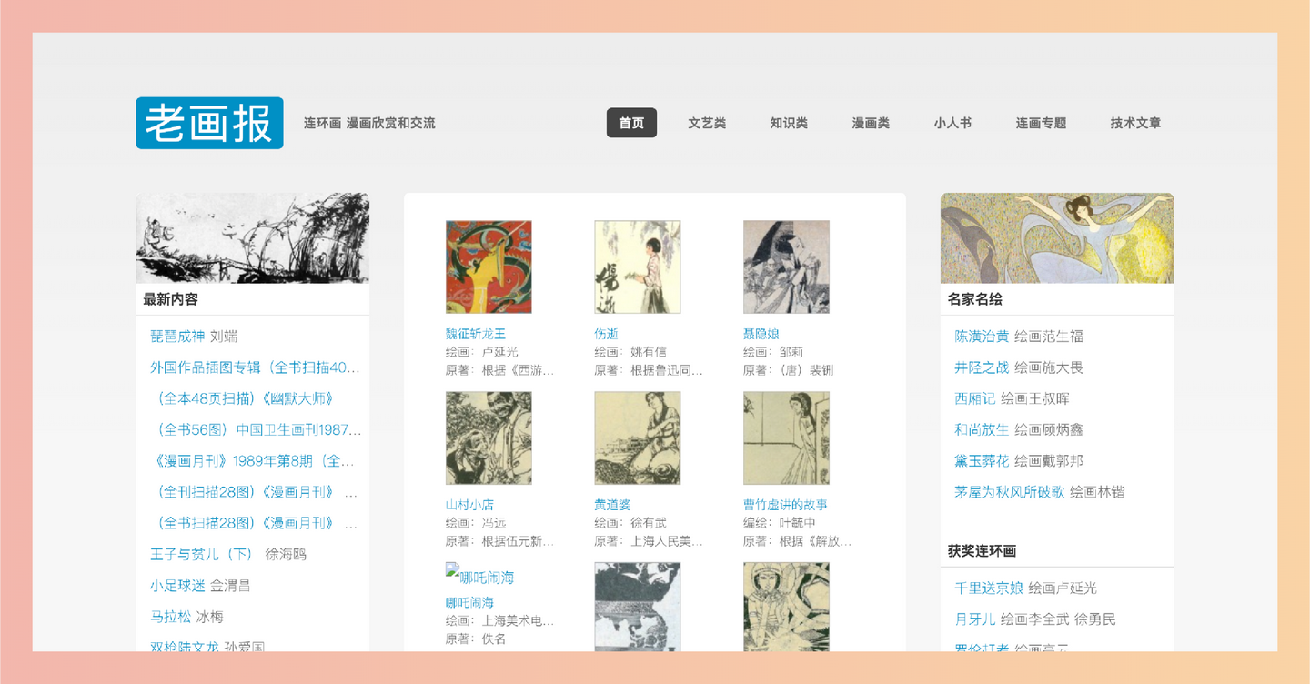Switch to the 漫画类 section
The image size is (1310, 684).
coord(871,123)
